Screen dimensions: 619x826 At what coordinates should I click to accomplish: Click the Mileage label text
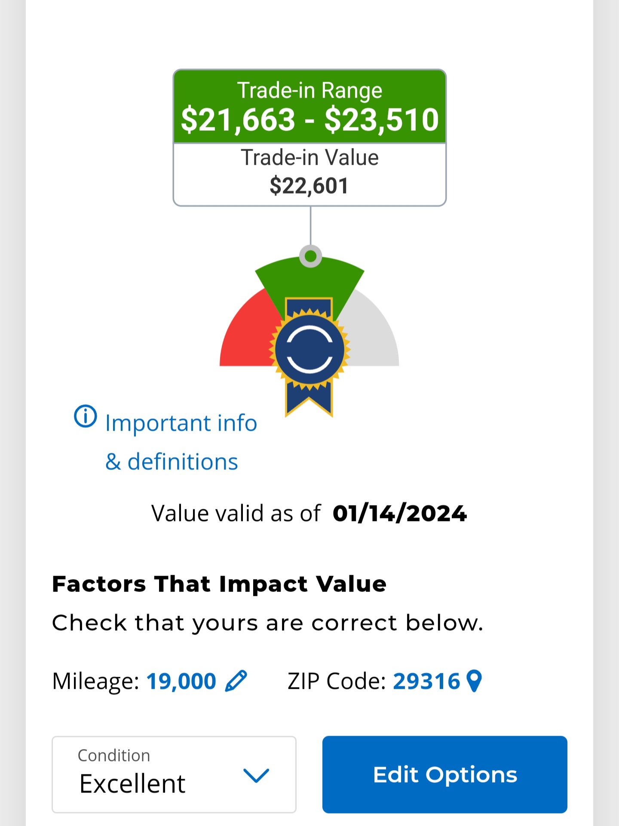95,681
